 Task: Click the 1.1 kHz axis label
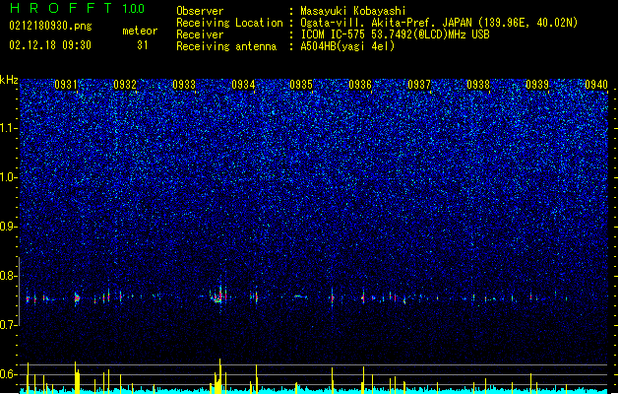point(9,128)
